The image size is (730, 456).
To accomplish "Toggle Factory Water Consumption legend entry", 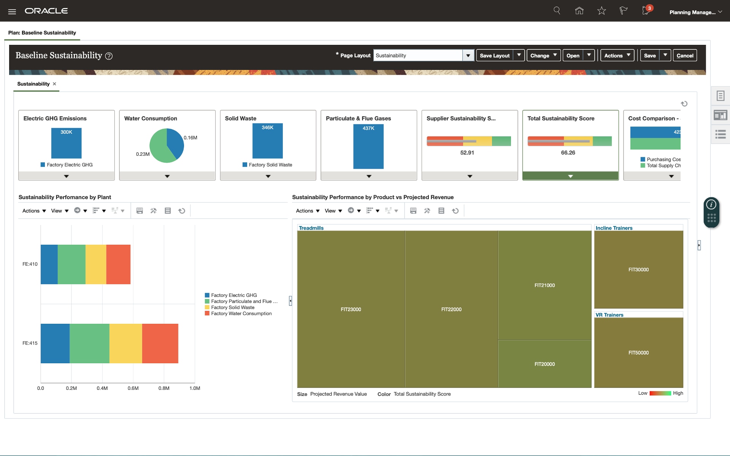I will [241, 313].
